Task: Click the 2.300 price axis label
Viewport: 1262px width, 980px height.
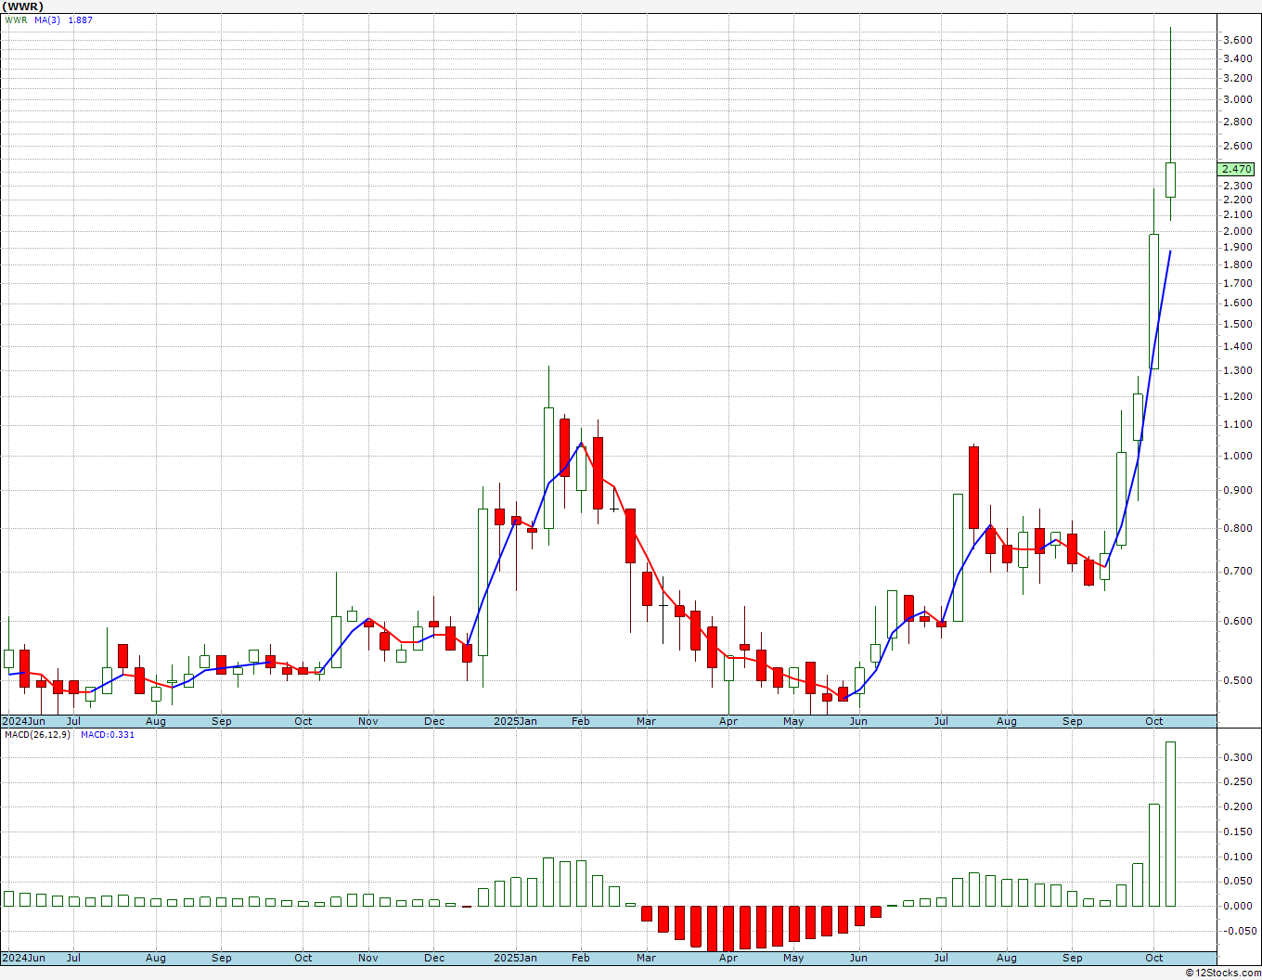Action: [x=1237, y=186]
